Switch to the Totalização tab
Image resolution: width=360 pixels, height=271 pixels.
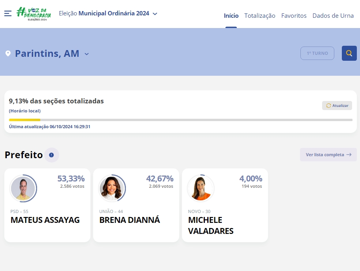(260, 16)
